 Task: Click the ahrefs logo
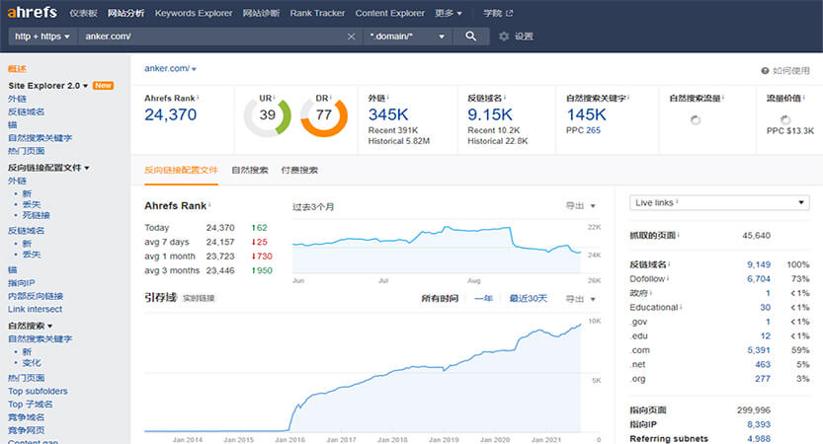click(32, 12)
